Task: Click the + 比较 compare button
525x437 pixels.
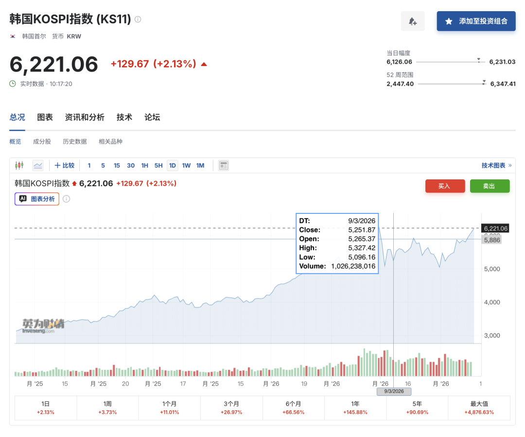Action: pyautogui.click(x=65, y=166)
